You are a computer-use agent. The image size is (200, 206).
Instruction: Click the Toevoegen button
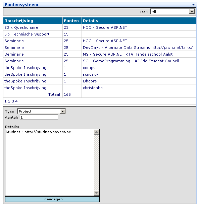[x=52, y=199]
